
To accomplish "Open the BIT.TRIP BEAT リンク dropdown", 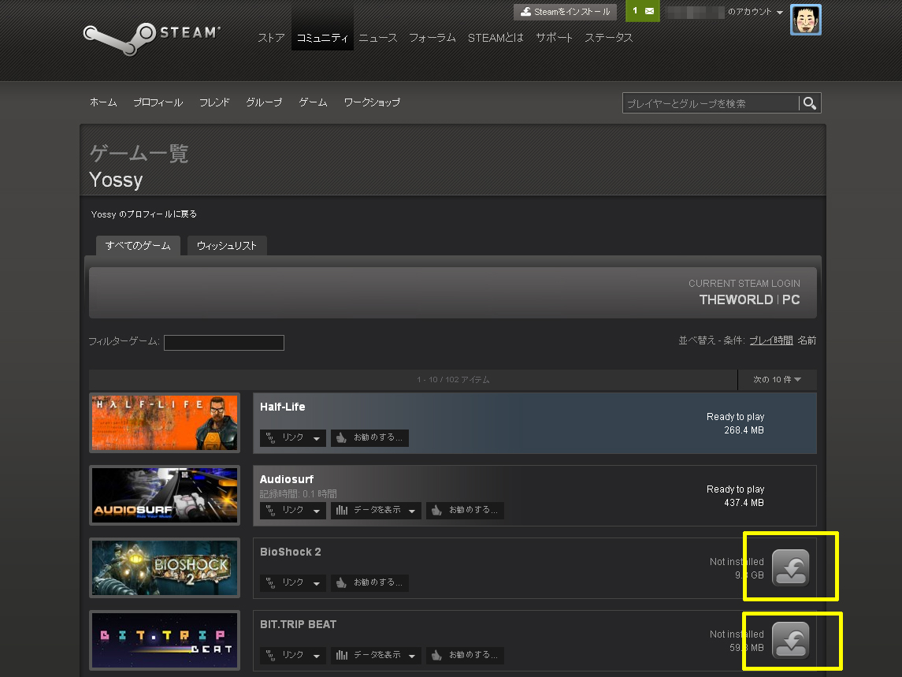I will point(293,655).
